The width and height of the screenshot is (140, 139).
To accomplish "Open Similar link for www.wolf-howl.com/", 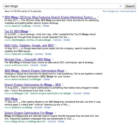I will [x=44, y=65].
